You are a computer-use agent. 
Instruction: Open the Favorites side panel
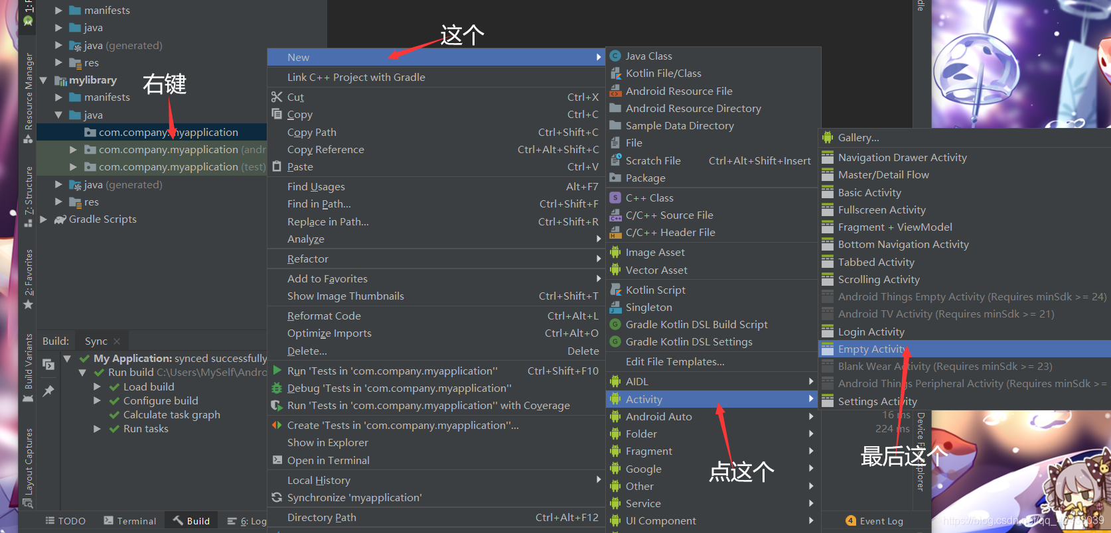pyautogui.click(x=28, y=279)
